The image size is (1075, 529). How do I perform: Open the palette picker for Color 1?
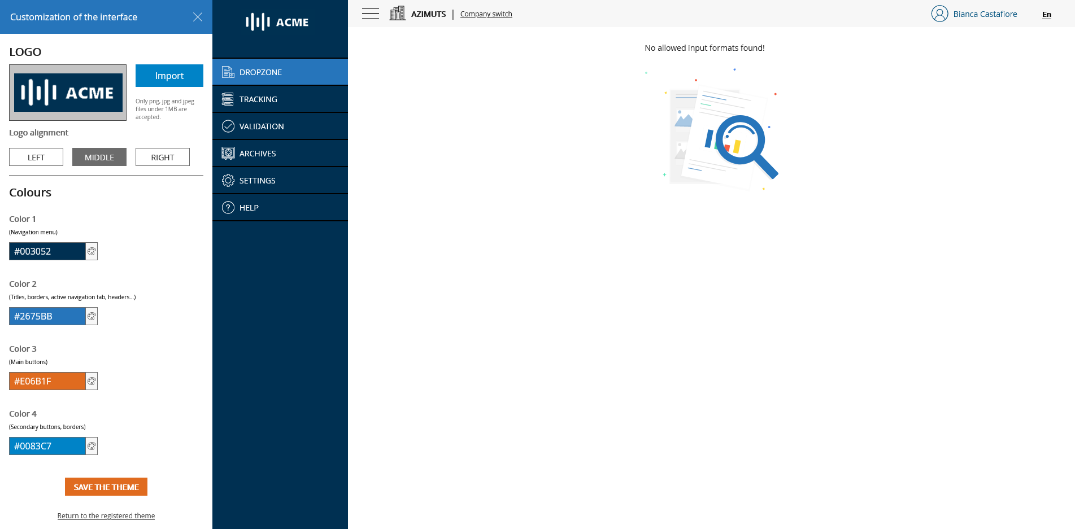[x=91, y=251]
